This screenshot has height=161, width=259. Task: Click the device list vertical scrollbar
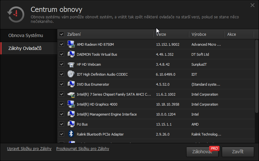[256, 76]
